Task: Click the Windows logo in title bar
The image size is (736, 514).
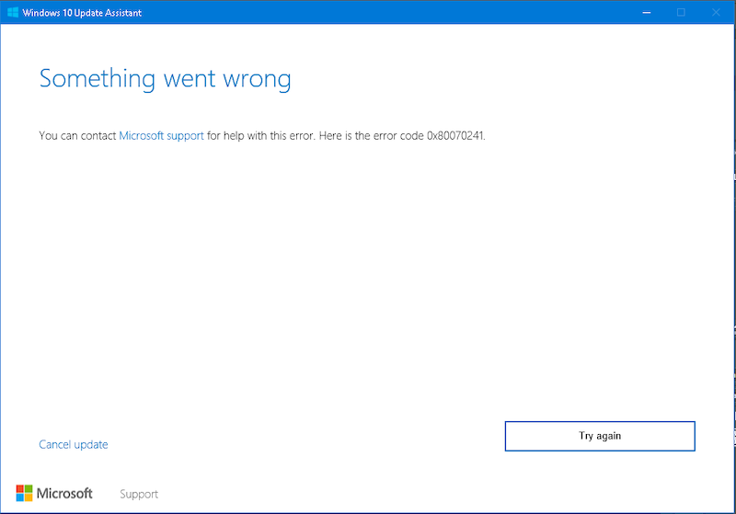Action: tap(12, 12)
